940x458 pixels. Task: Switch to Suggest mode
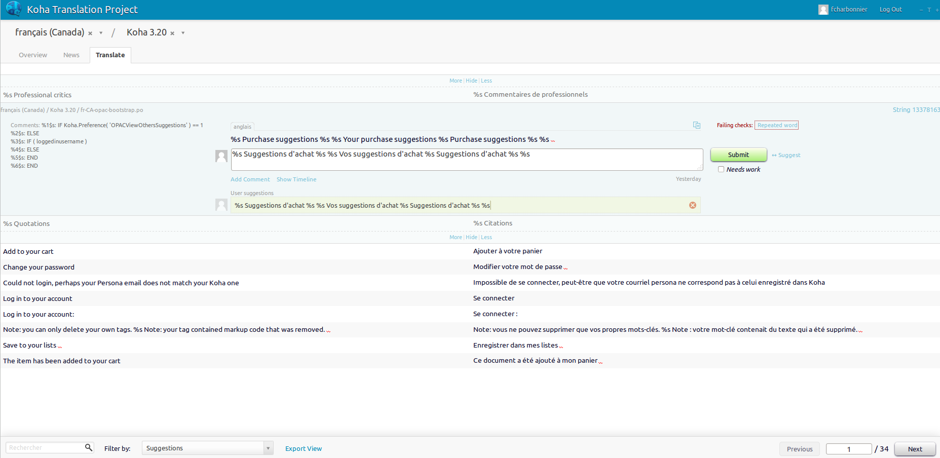coord(786,155)
